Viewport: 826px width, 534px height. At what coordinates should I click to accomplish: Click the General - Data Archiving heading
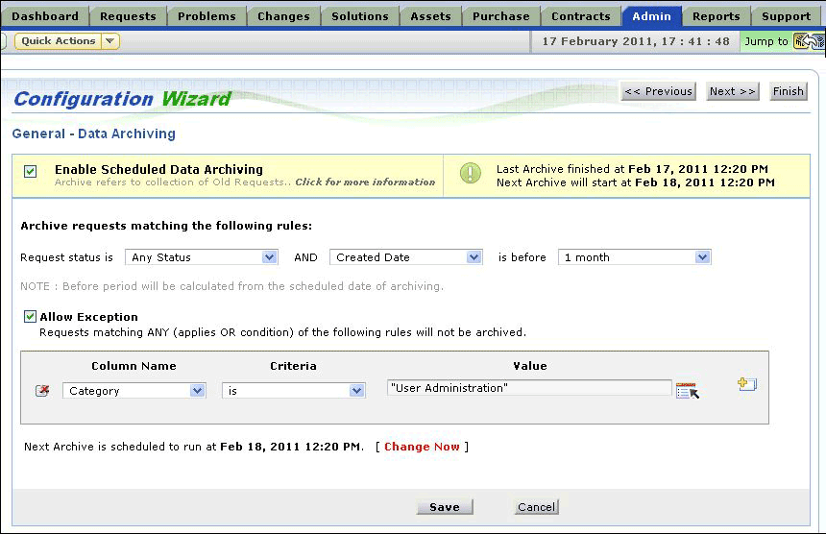click(x=94, y=133)
